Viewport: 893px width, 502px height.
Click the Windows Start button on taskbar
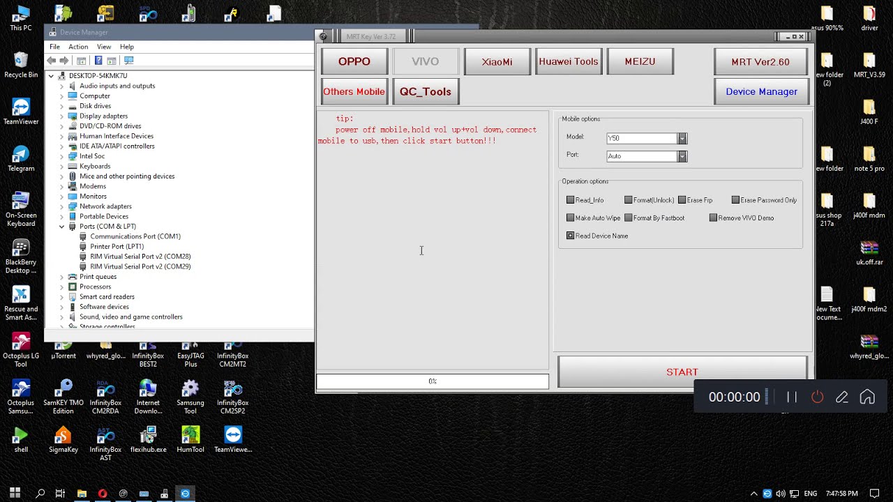point(15,493)
